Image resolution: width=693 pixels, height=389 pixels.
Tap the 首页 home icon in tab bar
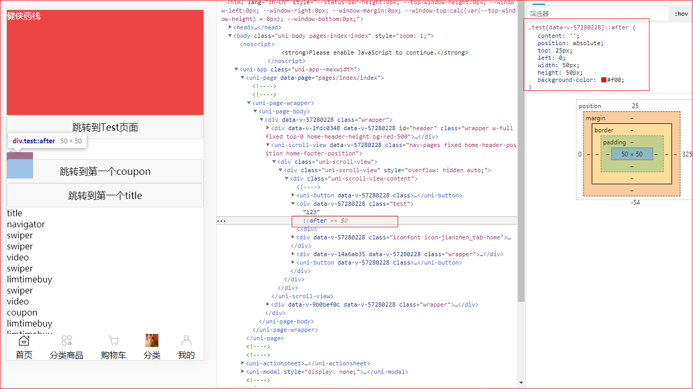point(24,341)
